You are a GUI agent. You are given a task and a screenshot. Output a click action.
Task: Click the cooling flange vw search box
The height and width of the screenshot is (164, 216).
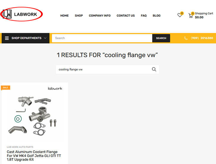107,69
